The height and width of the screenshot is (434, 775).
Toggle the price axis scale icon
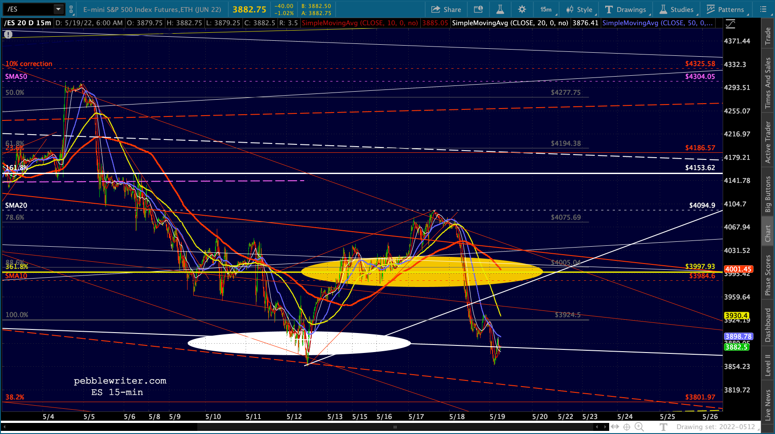(x=730, y=24)
